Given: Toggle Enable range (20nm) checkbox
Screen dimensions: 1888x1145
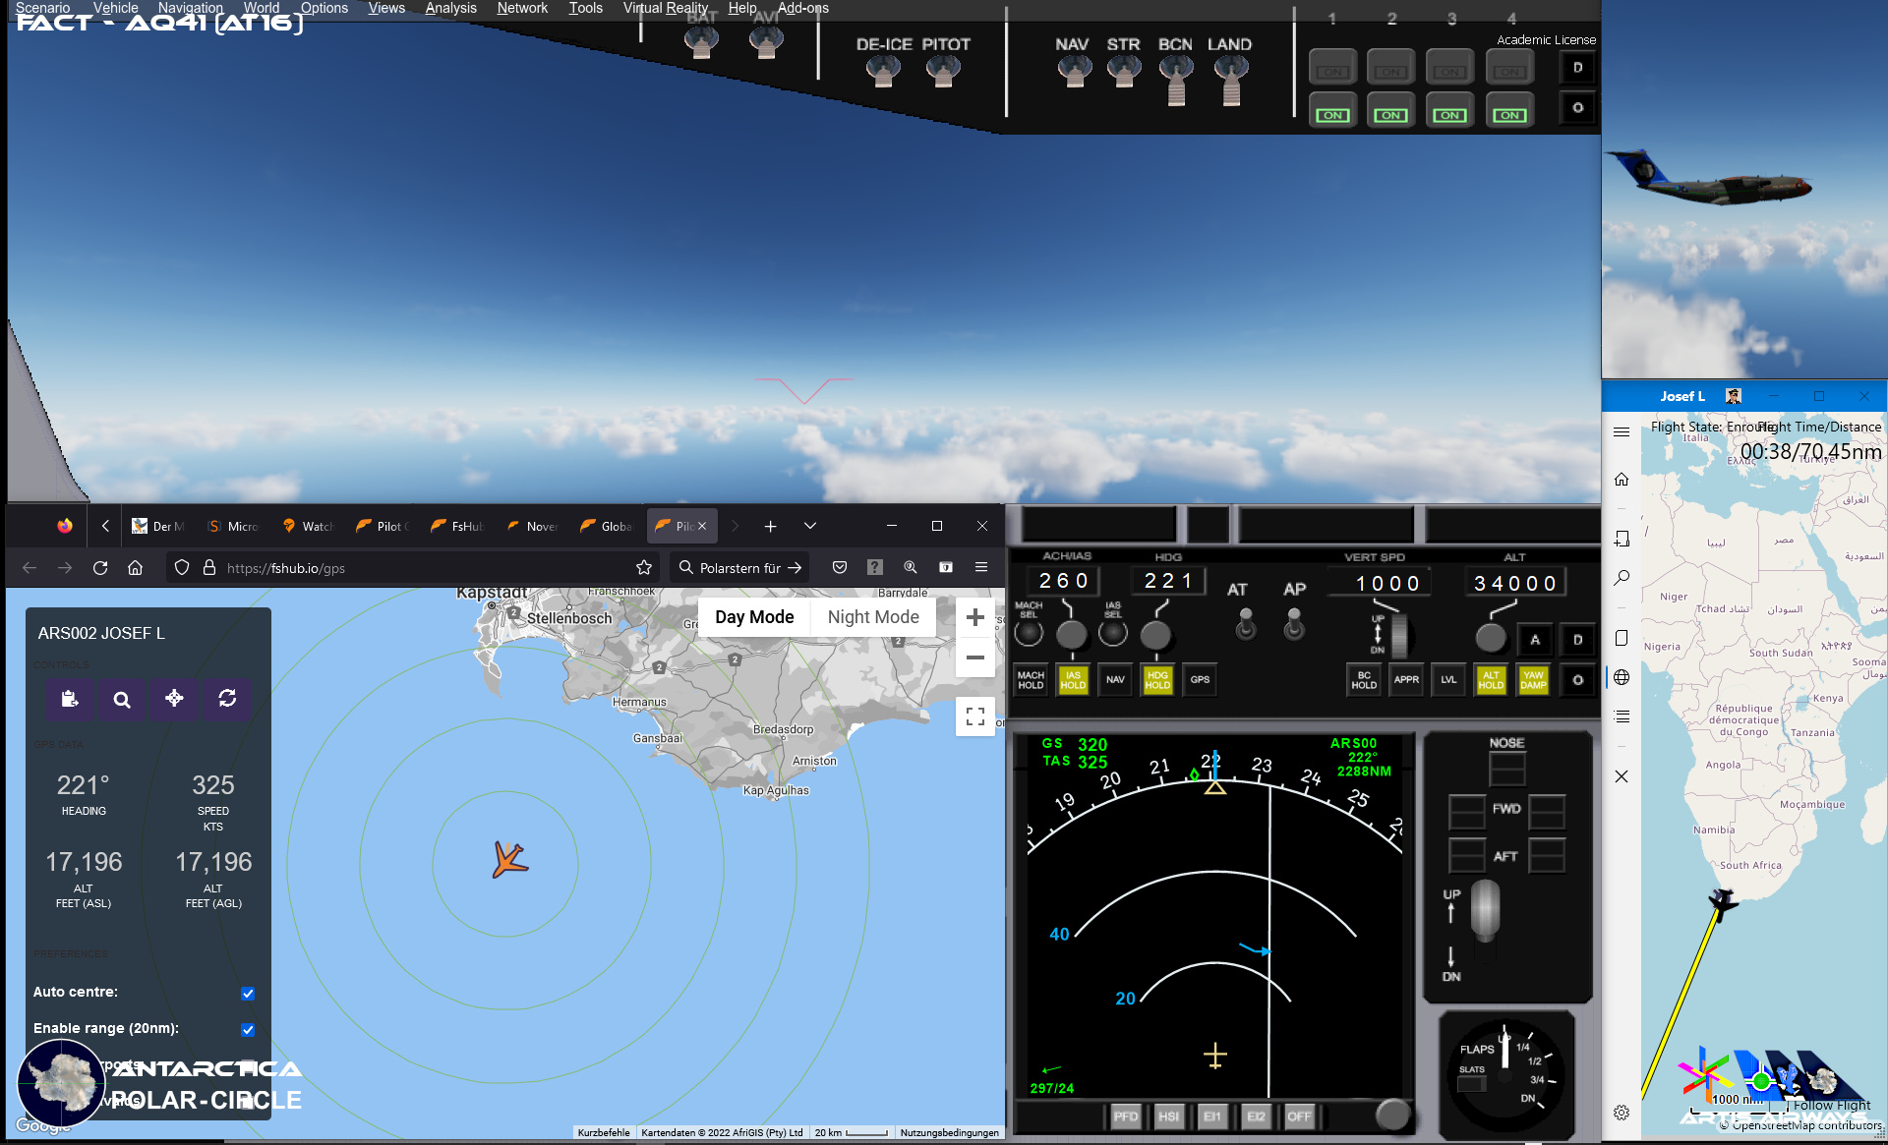Looking at the screenshot, I should (x=248, y=1030).
